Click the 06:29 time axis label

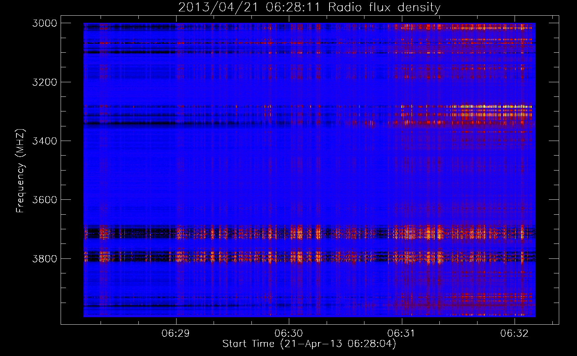click(x=176, y=334)
